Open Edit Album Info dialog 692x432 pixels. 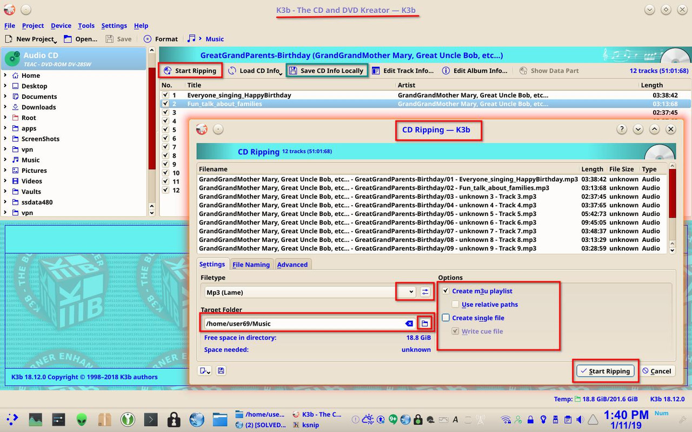[475, 71]
